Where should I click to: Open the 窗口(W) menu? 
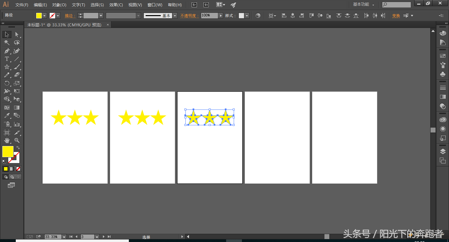(x=155, y=5)
